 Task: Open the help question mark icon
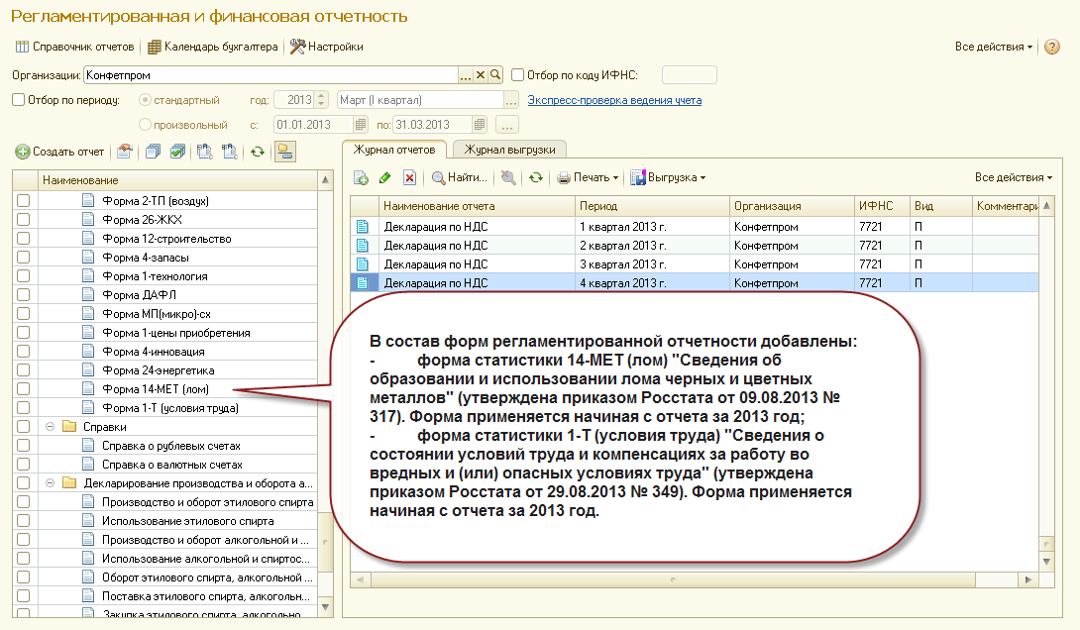point(1052,47)
